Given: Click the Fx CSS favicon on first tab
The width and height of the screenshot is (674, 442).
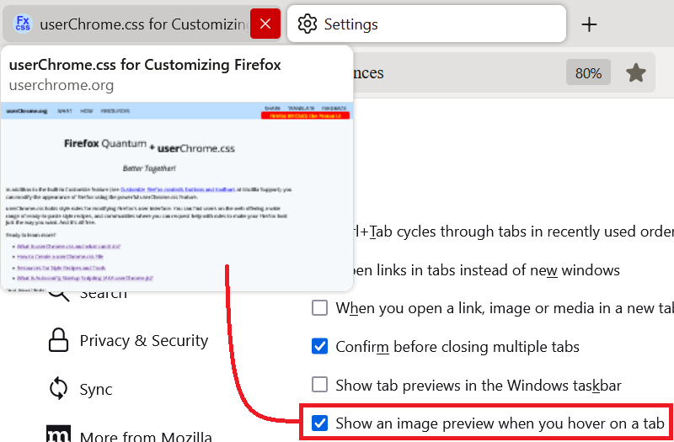Looking at the screenshot, I should (x=24, y=24).
